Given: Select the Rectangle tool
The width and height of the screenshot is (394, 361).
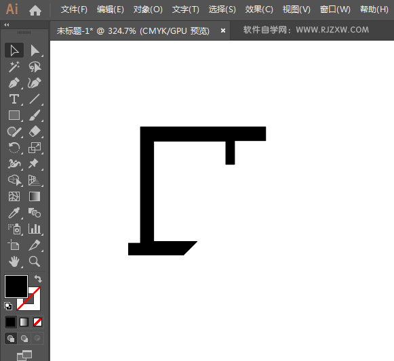Looking at the screenshot, I should [14, 116].
